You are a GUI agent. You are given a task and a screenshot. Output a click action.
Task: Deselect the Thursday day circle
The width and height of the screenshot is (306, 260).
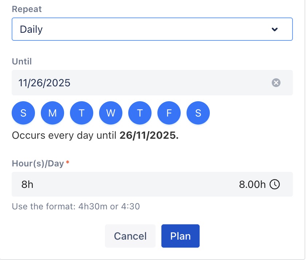140,113
